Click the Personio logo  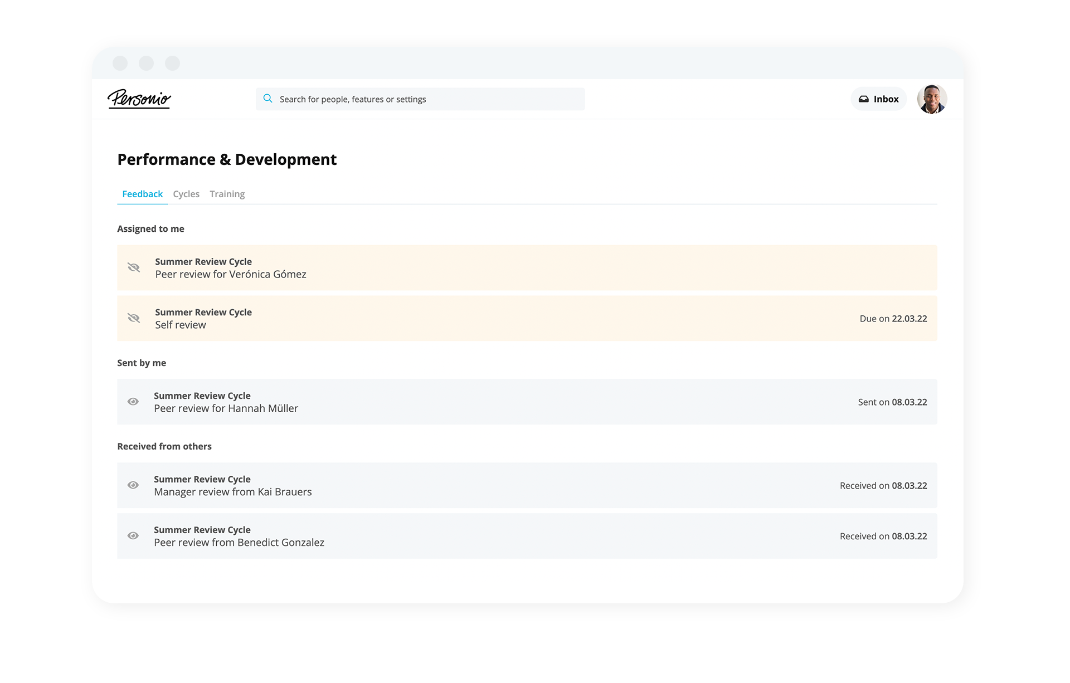pos(139,99)
